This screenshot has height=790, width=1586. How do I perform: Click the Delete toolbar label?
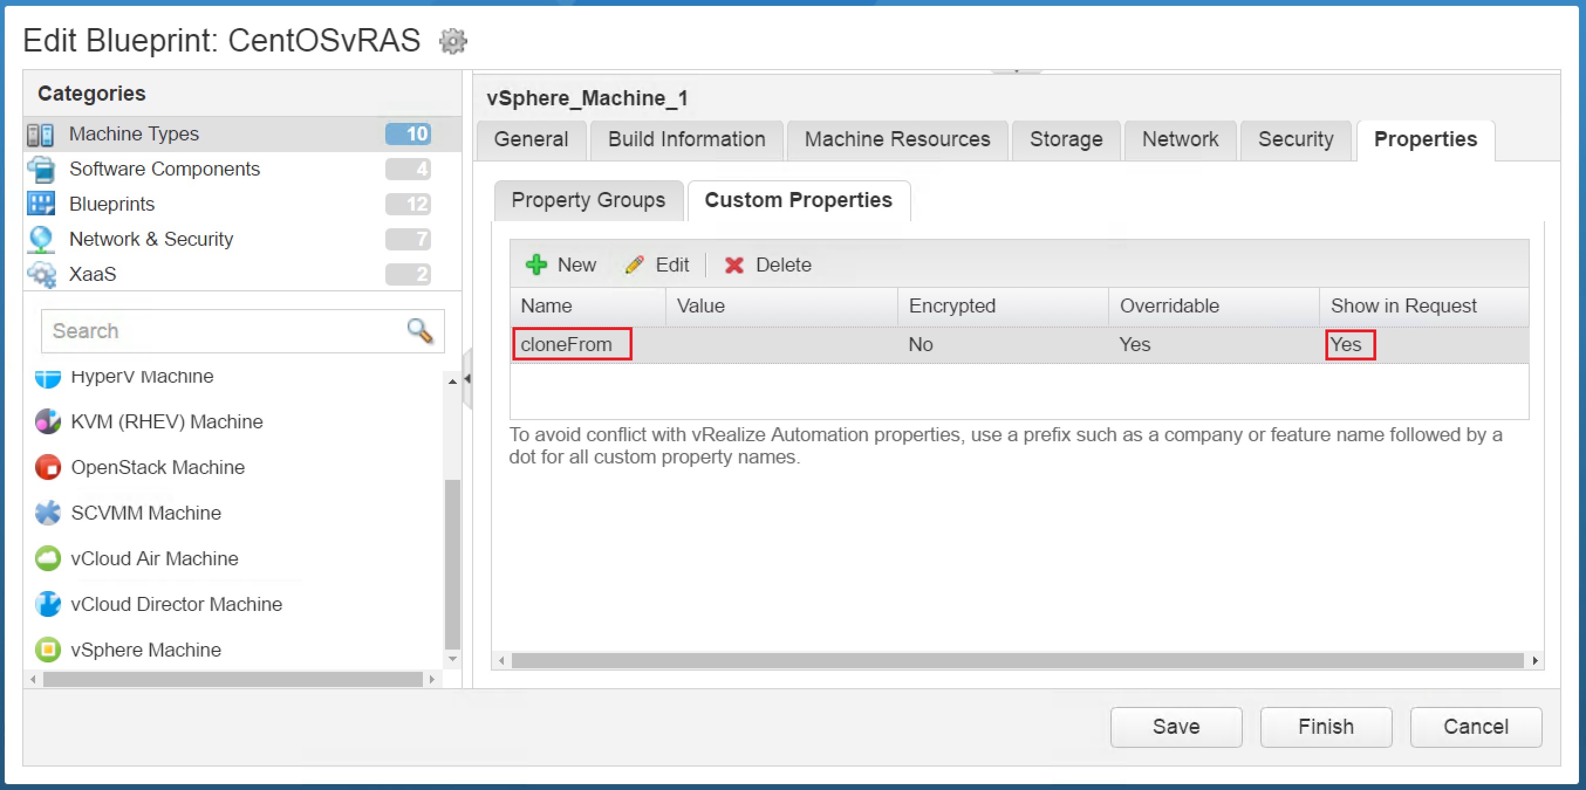point(783,265)
